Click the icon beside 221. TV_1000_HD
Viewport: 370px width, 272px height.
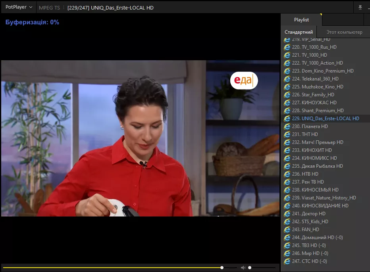(287, 55)
